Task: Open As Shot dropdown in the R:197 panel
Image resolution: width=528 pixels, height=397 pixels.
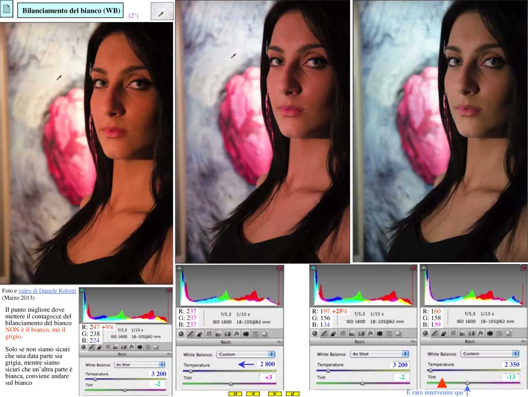Action: [x=379, y=354]
